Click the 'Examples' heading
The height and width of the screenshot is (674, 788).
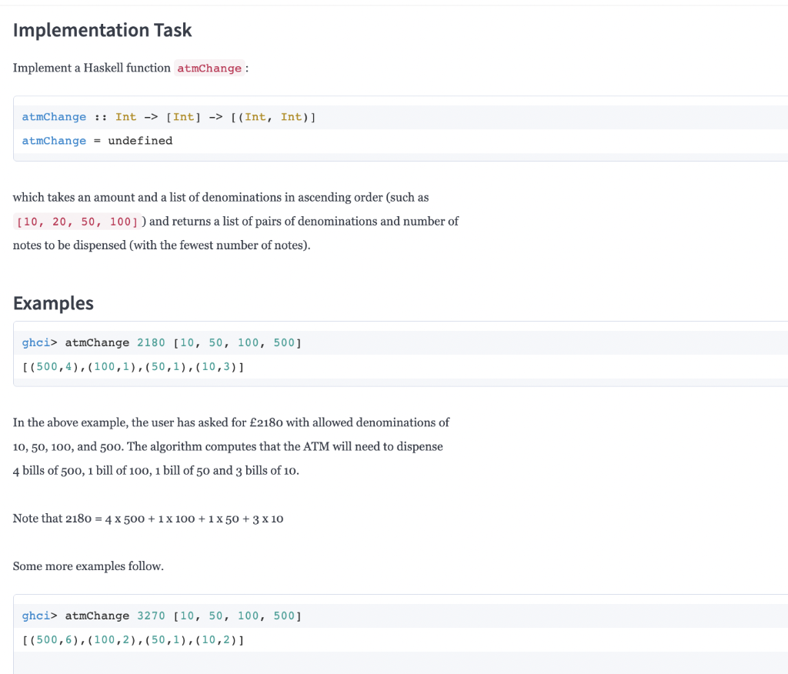tap(53, 303)
